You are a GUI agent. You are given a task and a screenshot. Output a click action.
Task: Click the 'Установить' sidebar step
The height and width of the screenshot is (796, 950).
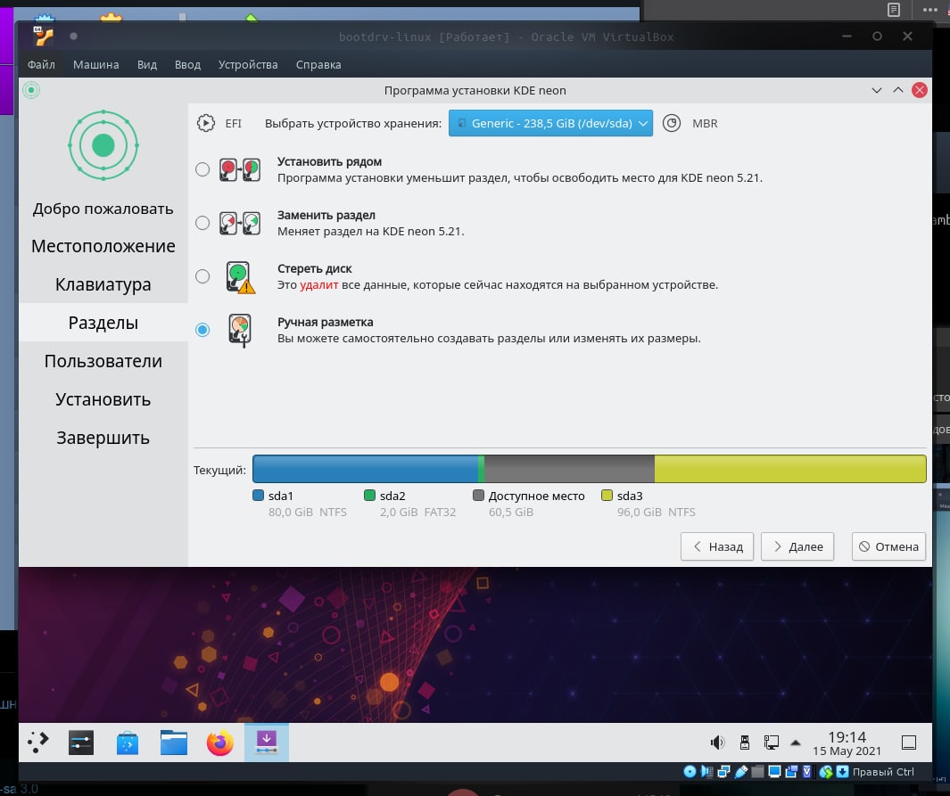tap(103, 399)
